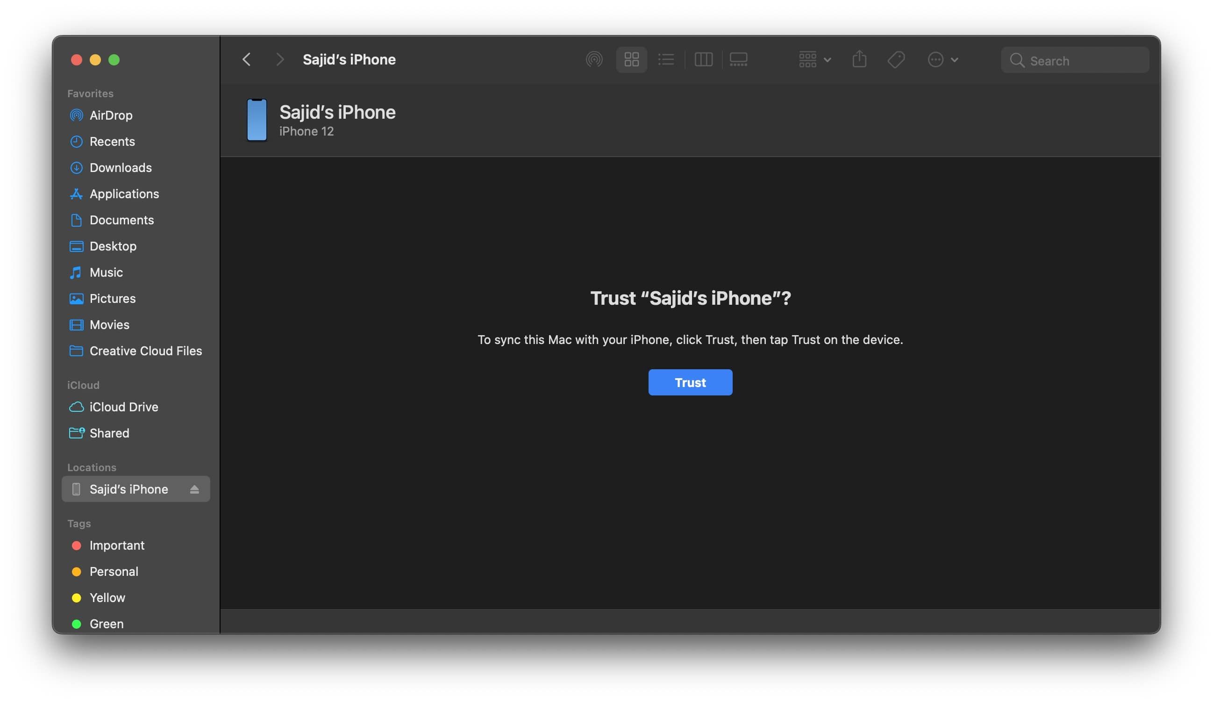The image size is (1213, 703).
Task: Select Shared in the iCloud section
Action: click(x=109, y=433)
